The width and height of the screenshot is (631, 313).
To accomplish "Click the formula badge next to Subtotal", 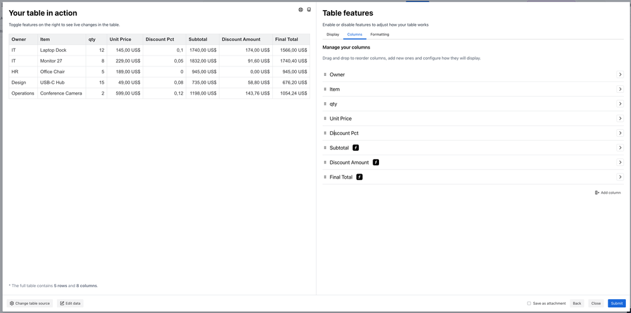I will 356,148.
